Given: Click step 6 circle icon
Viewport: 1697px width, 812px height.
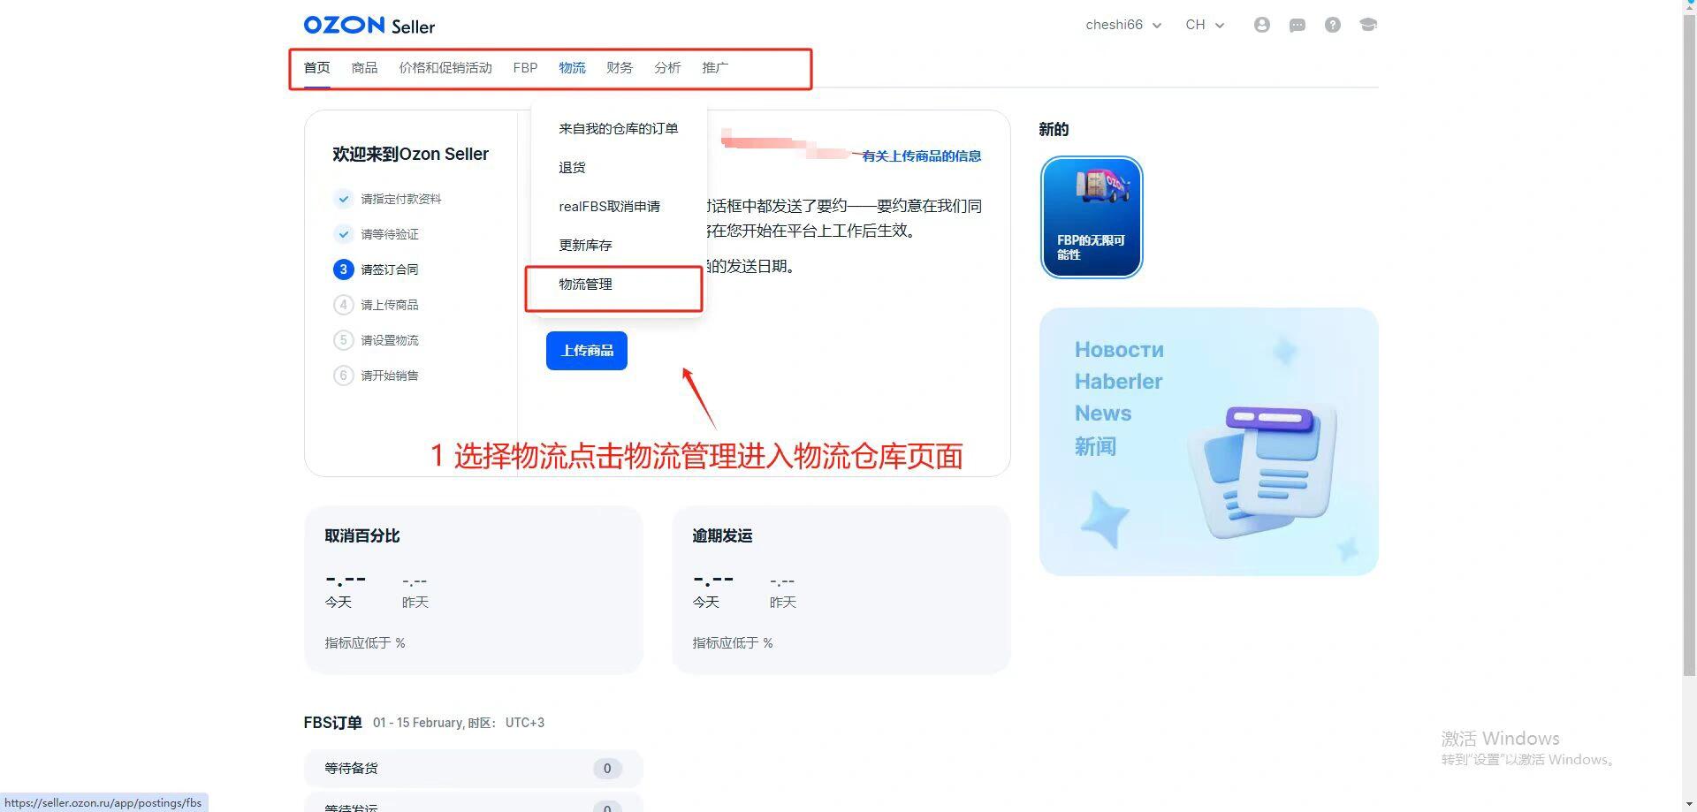Looking at the screenshot, I should coord(343,376).
